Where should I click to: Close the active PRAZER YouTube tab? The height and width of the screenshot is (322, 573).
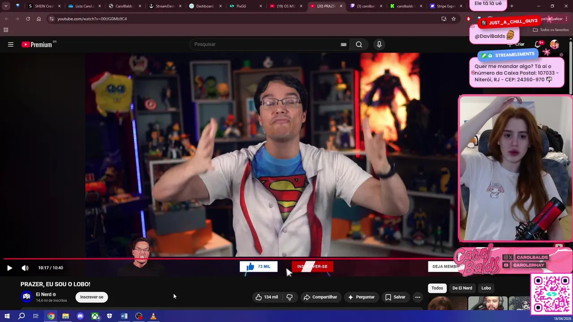click(341, 6)
